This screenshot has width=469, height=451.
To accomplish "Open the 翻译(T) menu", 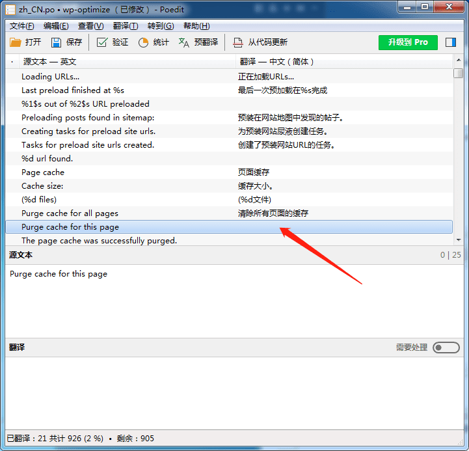I will coord(126,26).
